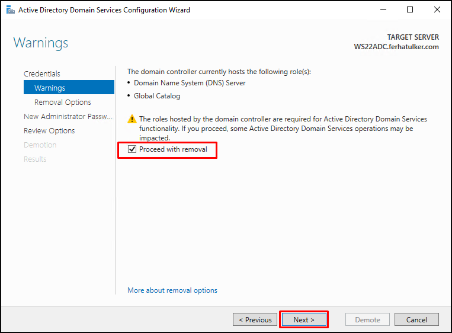Open the Credentials step
Screen dimensions: 452x333
(42, 74)
